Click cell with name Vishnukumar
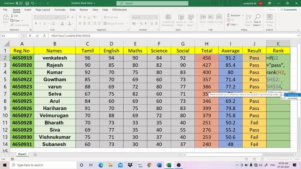The image size is (301, 169). point(55,137)
